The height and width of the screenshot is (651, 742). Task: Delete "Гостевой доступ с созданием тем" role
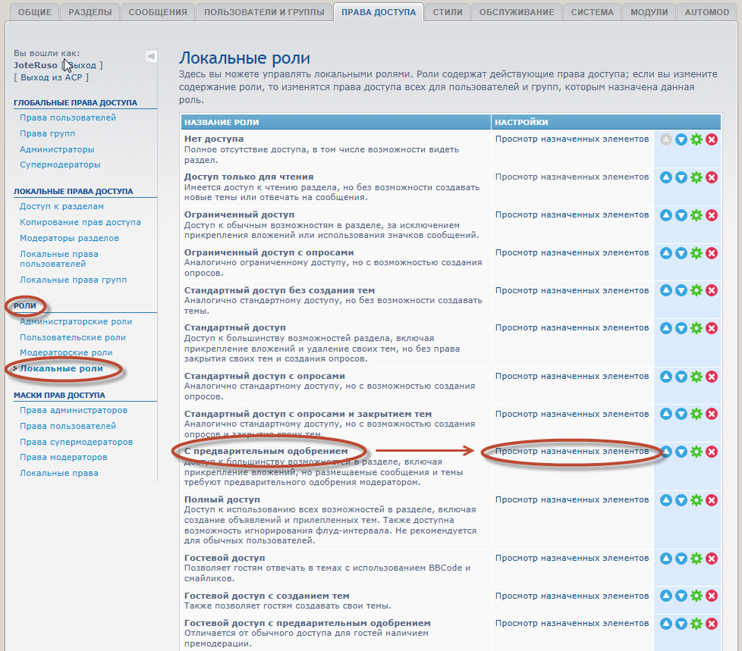point(712,596)
